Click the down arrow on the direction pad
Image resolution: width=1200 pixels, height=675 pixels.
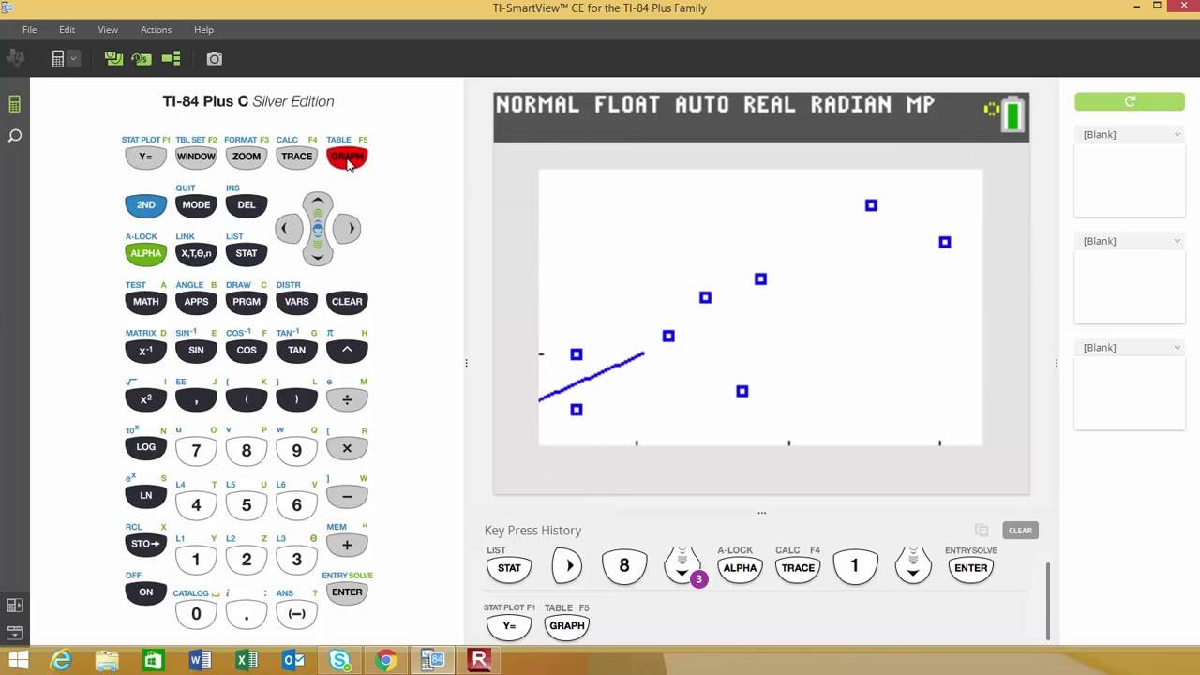point(318,256)
